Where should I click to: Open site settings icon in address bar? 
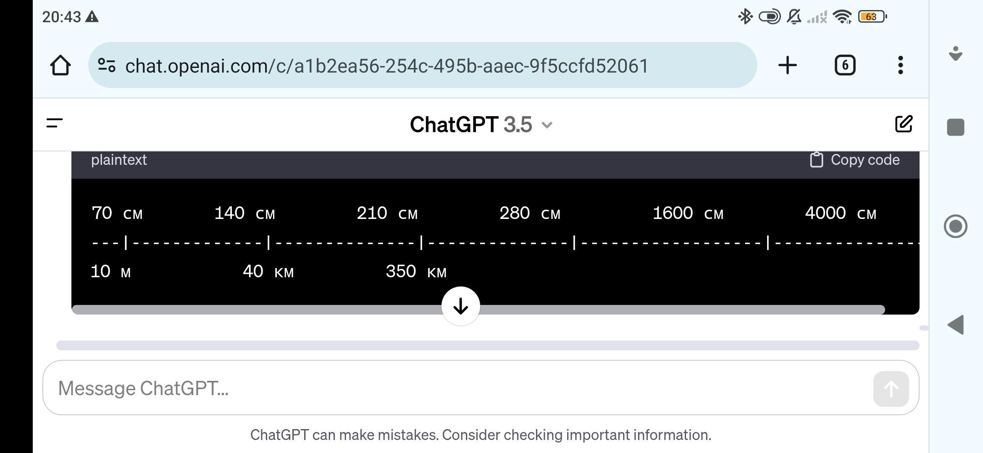coord(107,65)
